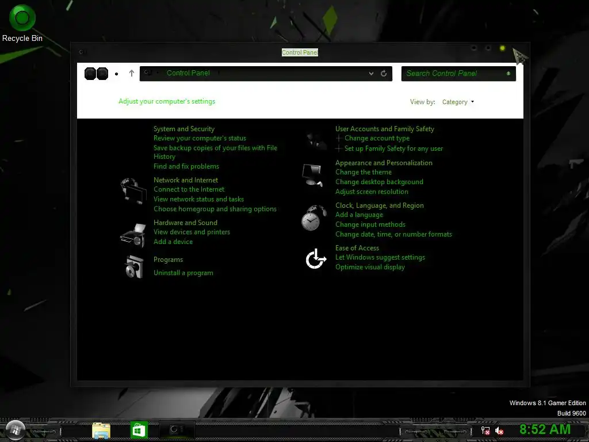Open the Start button on taskbar
This screenshot has height=442, width=589.
pos(15,430)
